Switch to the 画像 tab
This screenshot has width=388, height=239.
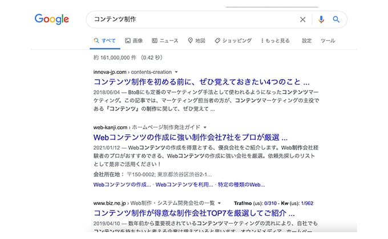(134, 41)
